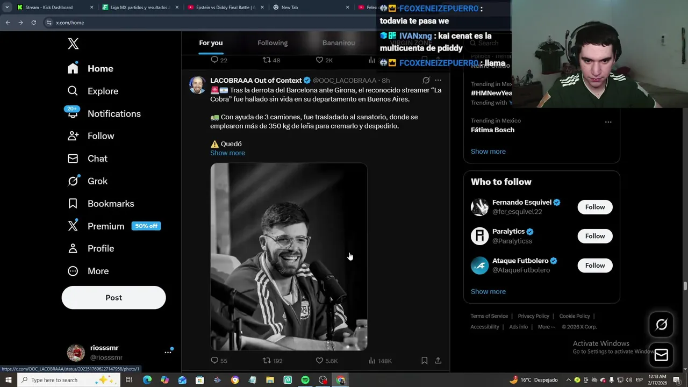
Task: Open Profile from the sidebar
Action: 90,248
